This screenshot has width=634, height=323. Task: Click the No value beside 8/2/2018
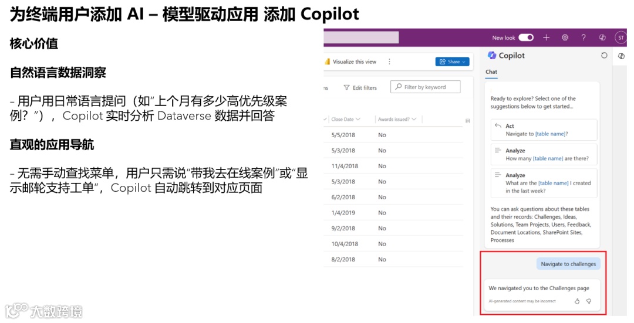coord(382,259)
